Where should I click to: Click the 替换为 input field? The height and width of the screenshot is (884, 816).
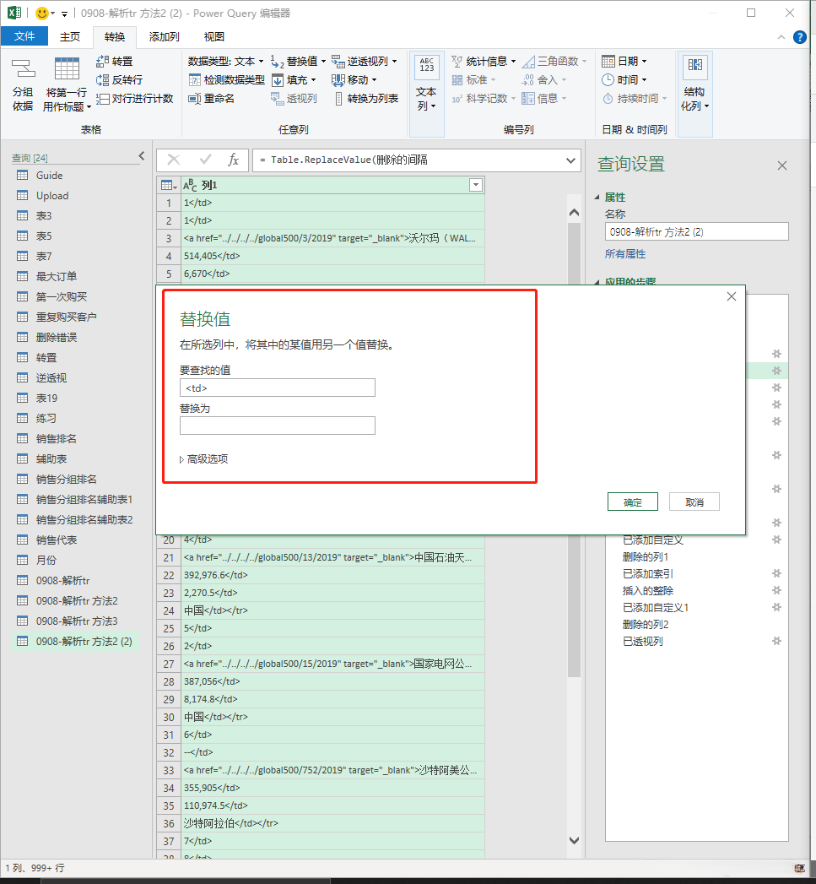coord(278,426)
